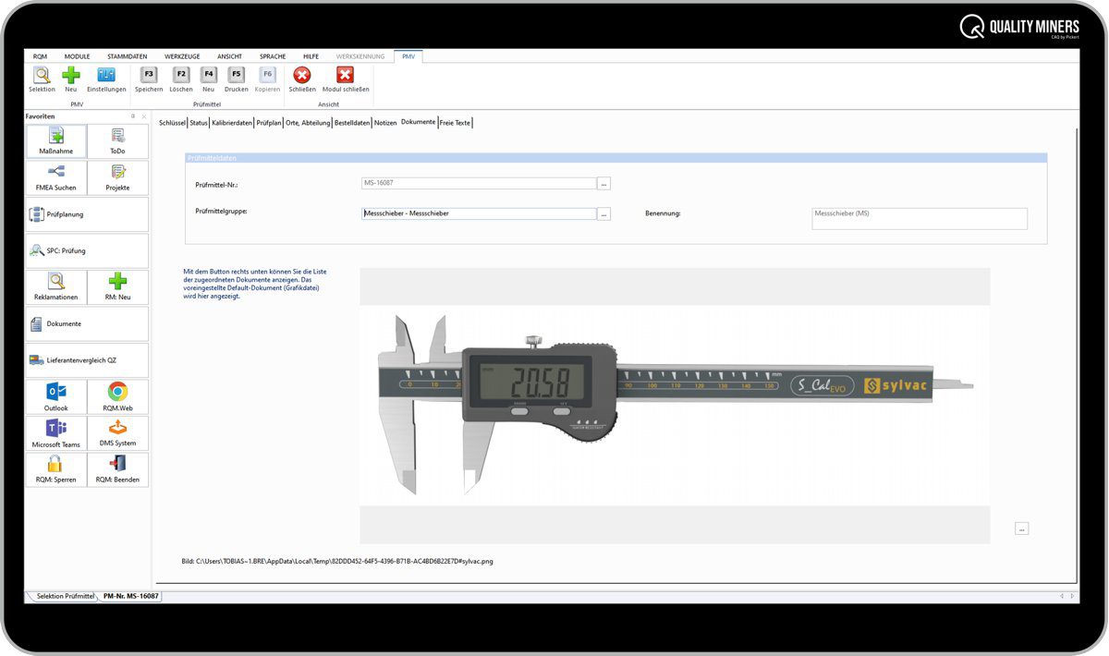
Task: Open lookup button next to Prüfmittelgruppe
Action: (604, 213)
